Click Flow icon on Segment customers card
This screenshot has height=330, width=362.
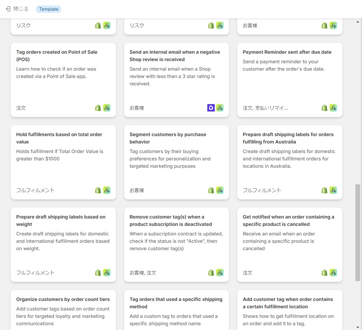point(220,190)
